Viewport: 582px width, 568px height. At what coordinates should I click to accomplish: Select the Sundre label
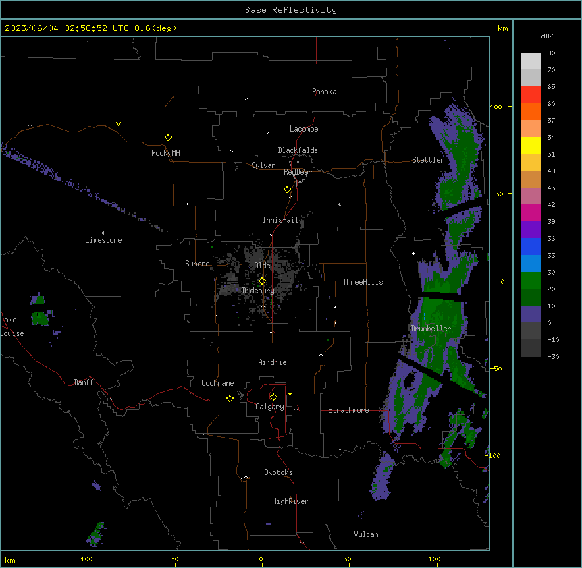click(197, 264)
